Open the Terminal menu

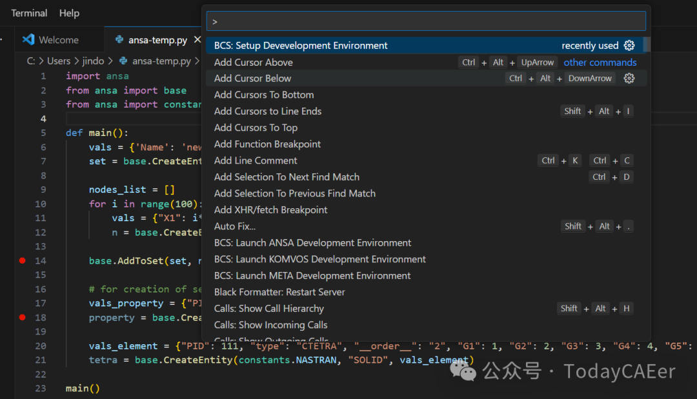tap(29, 13)
